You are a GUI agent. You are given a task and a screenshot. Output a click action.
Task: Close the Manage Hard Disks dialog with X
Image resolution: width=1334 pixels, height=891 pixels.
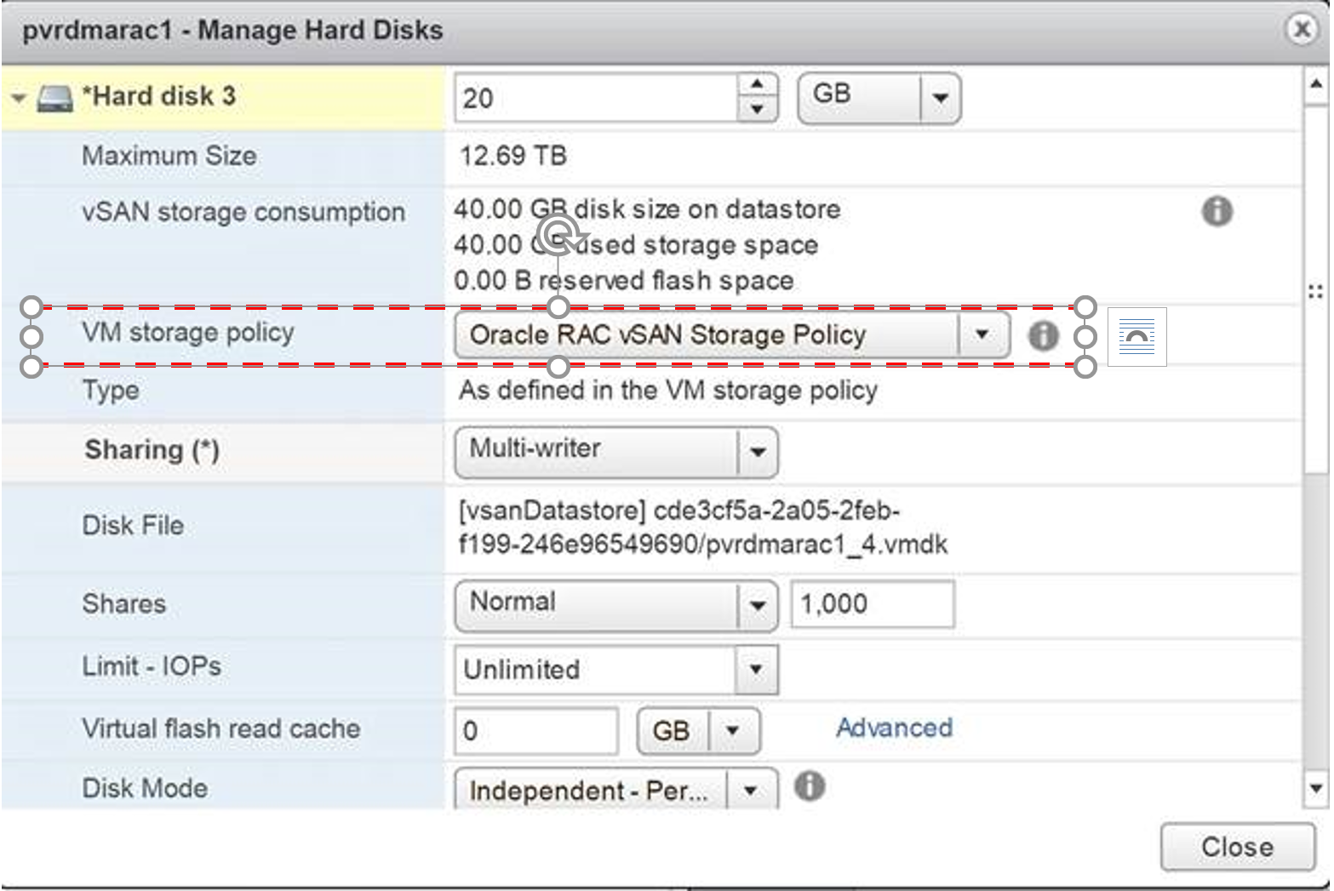(x=1301, y=30)
